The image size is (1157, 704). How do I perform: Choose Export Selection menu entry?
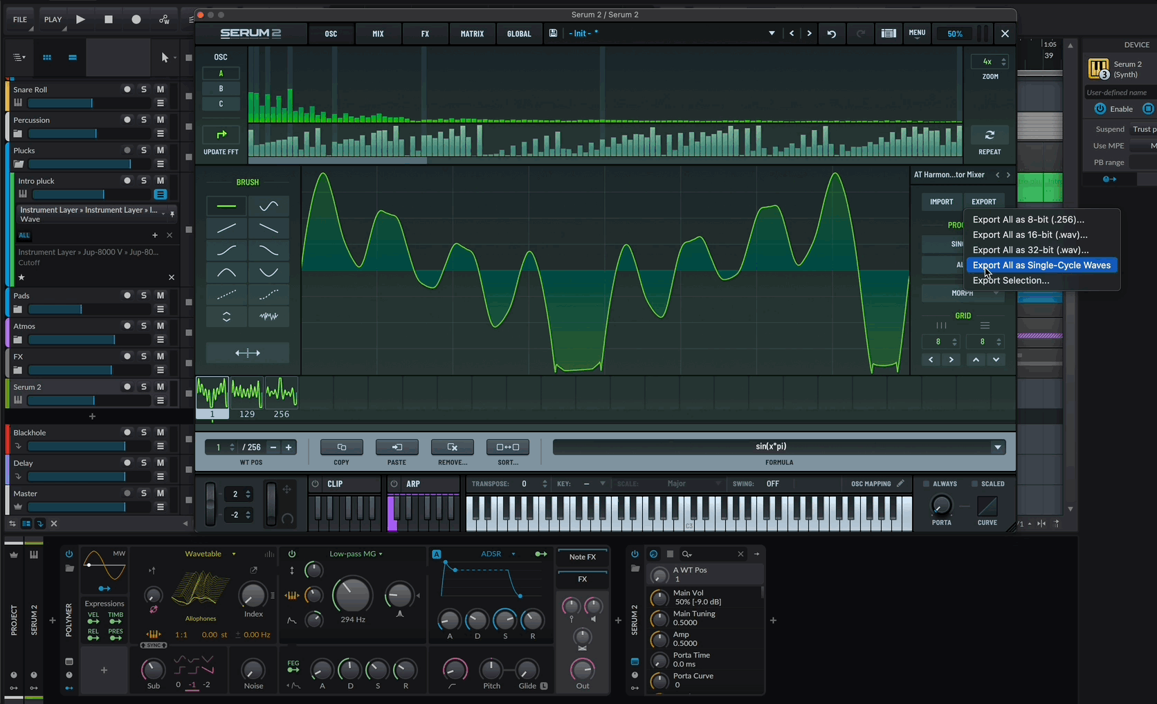pos(1011,281)
